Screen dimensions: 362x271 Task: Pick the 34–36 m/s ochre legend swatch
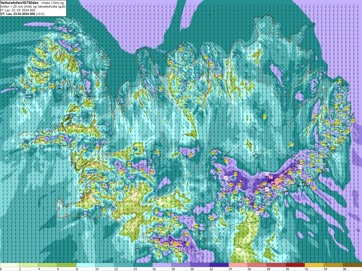point(333,265)
